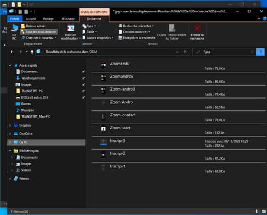The width and height of the screenshot is (267, 215).
Task: Open Bureau in navigation pane
Action: 26,104
